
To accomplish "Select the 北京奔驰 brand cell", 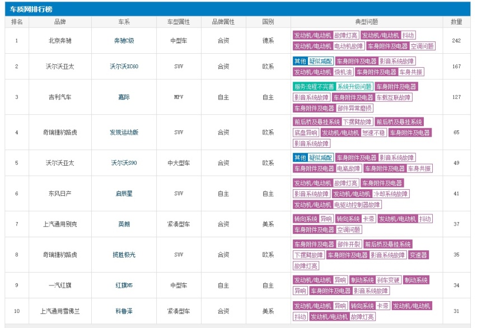I will coord(60,41).
